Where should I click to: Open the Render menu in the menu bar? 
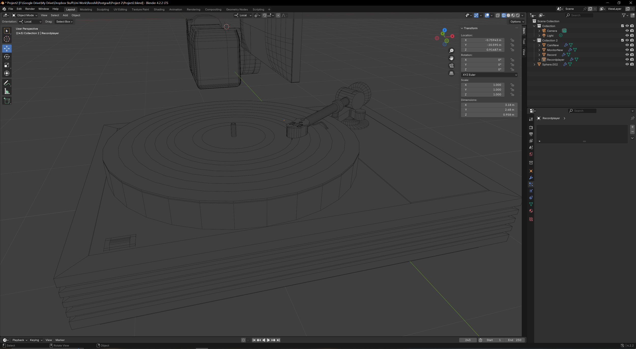30,9
